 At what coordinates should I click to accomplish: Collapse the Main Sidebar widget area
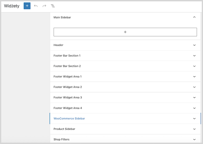point(194,17)
